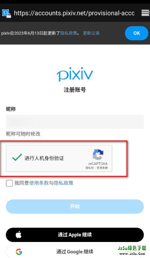The height and width of the screenshot is (258, 150).
Task: Click the URL address bar
Action: point(74,13)
